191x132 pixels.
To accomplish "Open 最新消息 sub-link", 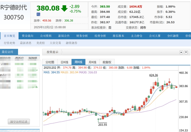I will pyautogui.click(x=26, y=43).
